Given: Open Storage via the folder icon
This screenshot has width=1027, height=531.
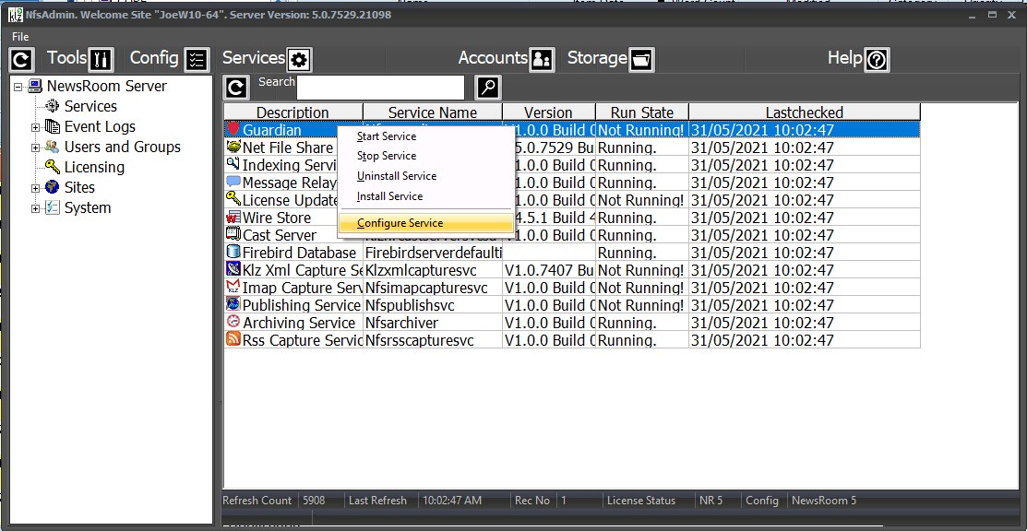Looking at the screenshot, I should click(641, 60).
